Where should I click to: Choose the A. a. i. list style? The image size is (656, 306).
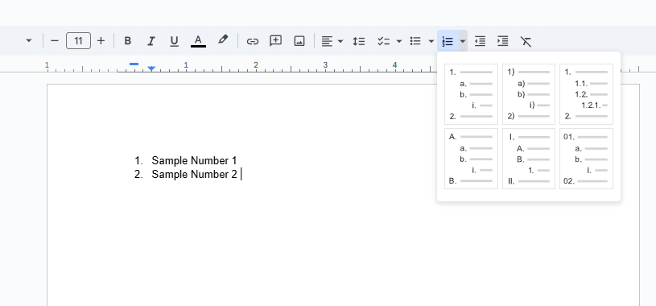471,159
